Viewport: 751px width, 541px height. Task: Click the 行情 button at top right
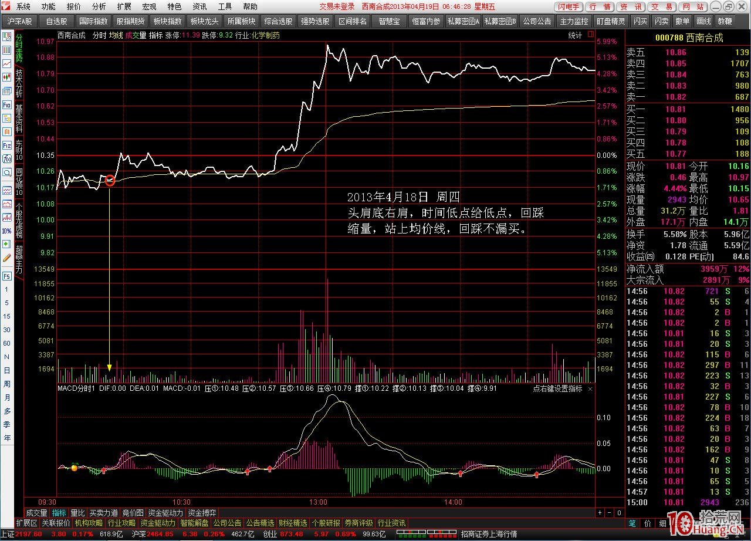click(600, 7)
